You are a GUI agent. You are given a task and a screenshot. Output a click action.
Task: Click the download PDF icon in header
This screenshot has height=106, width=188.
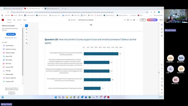tap(131, 20)
